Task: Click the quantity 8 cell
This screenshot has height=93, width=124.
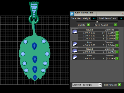Action: [x=103, y=52]
